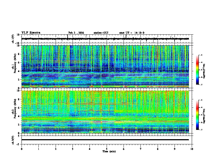Click the ch.3(V) flat black trace

click(x=105, y=140)
